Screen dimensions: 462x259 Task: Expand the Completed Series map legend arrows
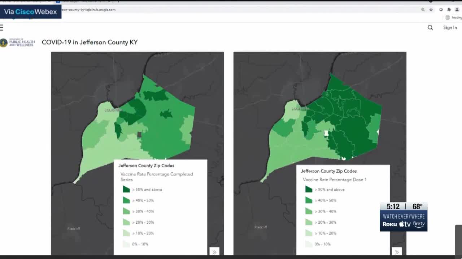[214, 252]
